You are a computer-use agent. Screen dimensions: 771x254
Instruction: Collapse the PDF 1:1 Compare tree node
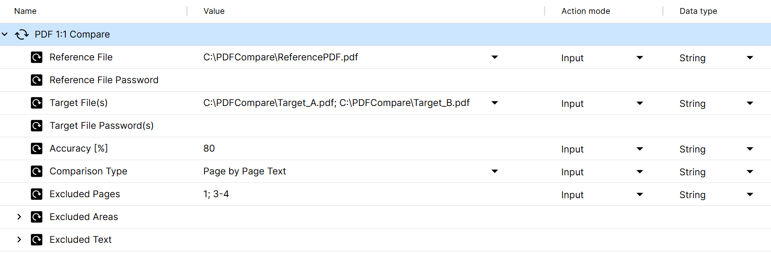pyautogui.click(x=5, y=34)
